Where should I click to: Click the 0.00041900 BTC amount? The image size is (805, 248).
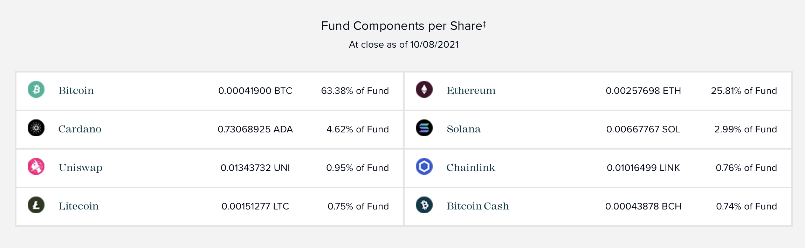coord(255,91)
